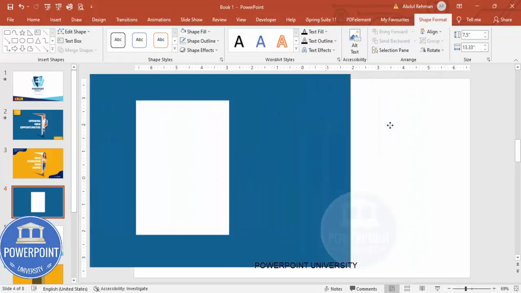Apply the blue WordArt style
The width and height of the screenshot is (521, 293).
pyautogui.click(x=260, y=41)
